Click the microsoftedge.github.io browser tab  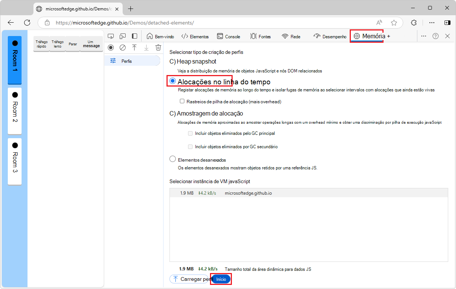coord(78,9)
